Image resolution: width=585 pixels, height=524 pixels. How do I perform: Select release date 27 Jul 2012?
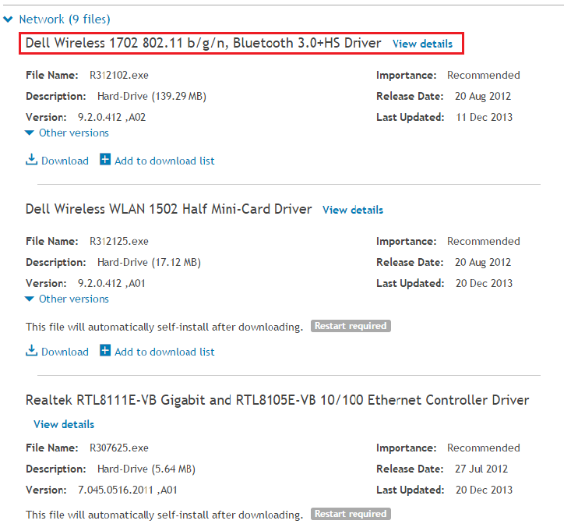pyautogui.click(x=481, y=469)
